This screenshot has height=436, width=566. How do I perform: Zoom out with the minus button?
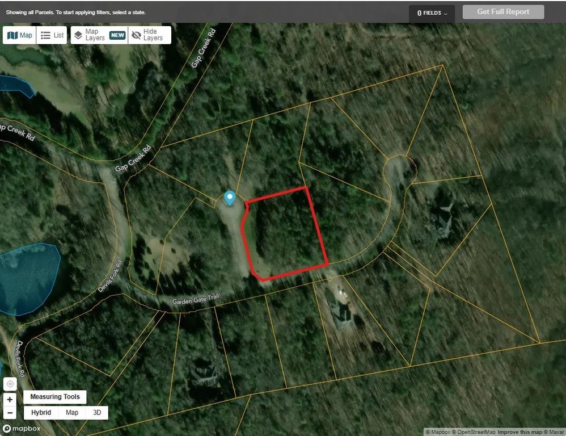pyautogui.click(x=10, y=412)
